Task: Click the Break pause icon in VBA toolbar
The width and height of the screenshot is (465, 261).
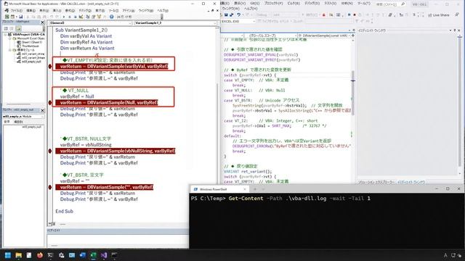Action: pyautogui.click(x=70, y=17)
